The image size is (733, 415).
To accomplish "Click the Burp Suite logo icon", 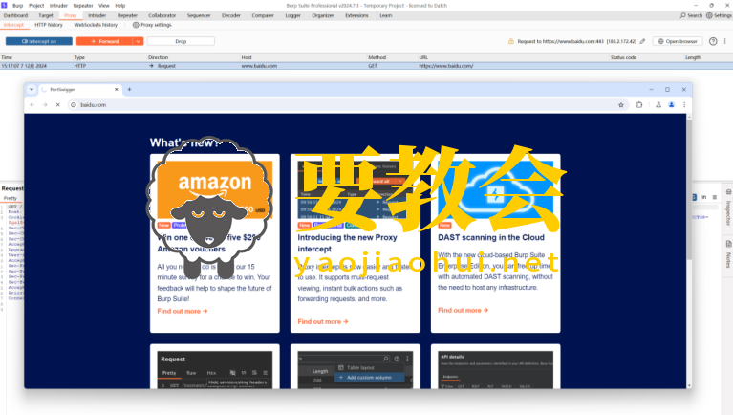I will click(x=4, y=5).
